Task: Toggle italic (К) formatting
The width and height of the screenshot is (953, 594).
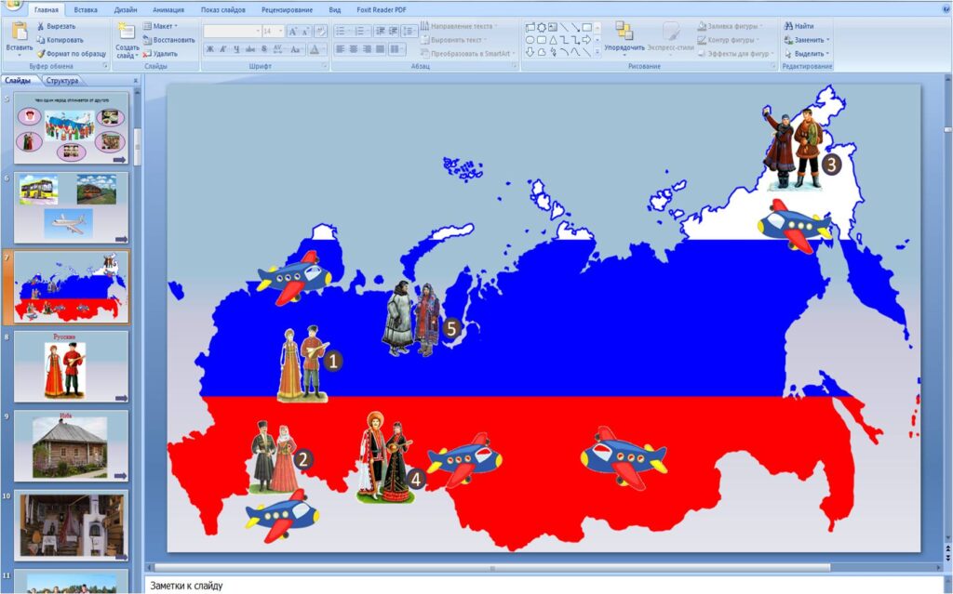Action: click(223, 49)
